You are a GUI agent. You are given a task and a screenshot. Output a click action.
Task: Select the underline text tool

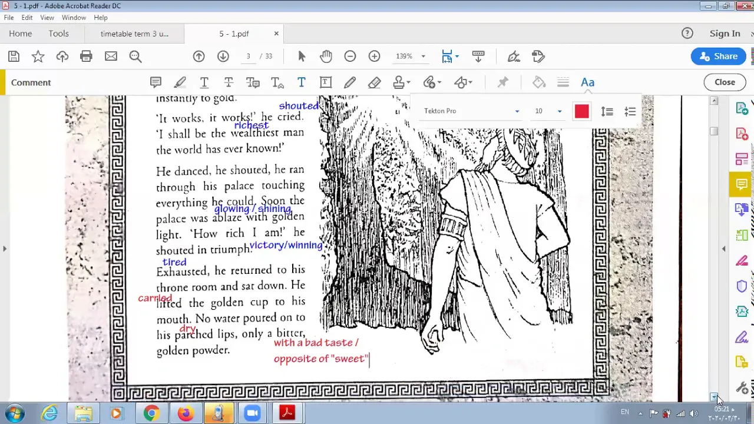pyautogui.click(x=204, y=82)
